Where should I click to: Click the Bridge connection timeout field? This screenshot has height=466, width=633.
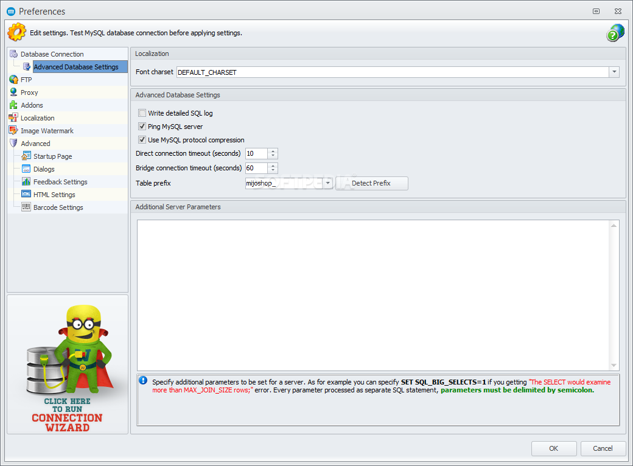click(x=256, y=168)
